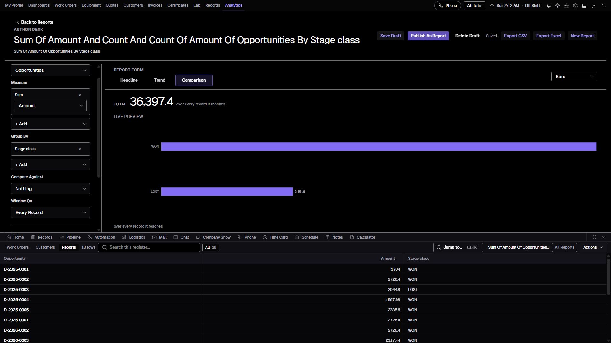The width and height of the screenshot is (611, 343).
Task: Open the Opportunities source dropdown
Action: point(51,70)
